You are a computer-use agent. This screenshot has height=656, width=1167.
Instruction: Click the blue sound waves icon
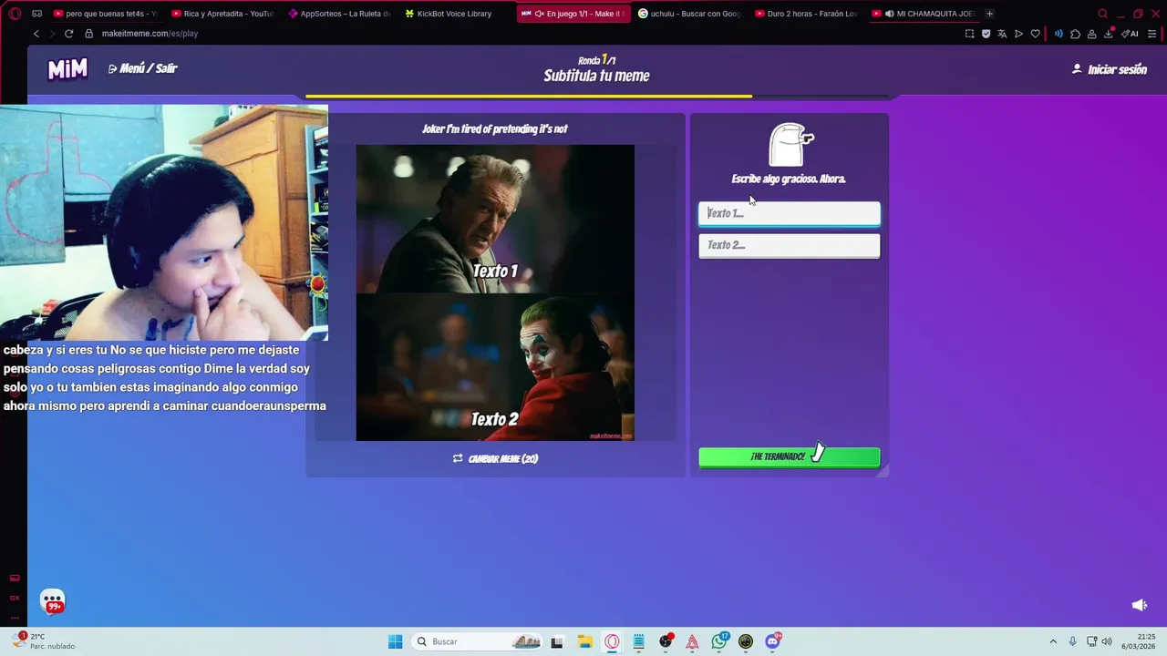1059,34
